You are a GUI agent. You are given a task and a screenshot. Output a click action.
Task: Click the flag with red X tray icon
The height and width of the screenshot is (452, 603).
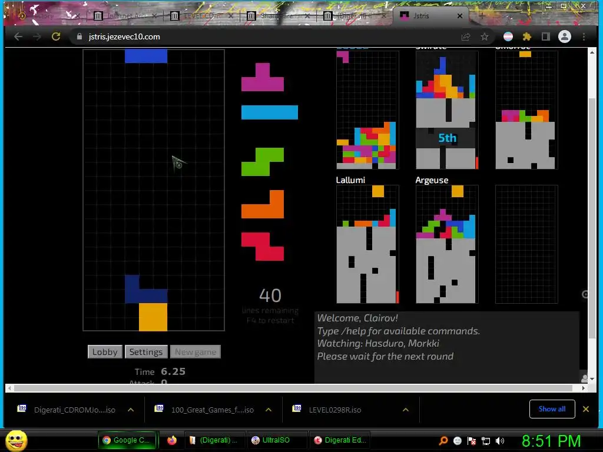472,440
